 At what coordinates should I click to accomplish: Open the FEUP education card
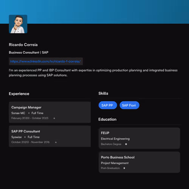[x=139, y=138]
